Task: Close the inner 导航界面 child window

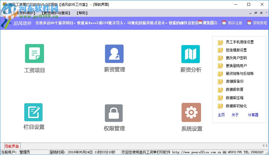Action: tap(261, 13)
